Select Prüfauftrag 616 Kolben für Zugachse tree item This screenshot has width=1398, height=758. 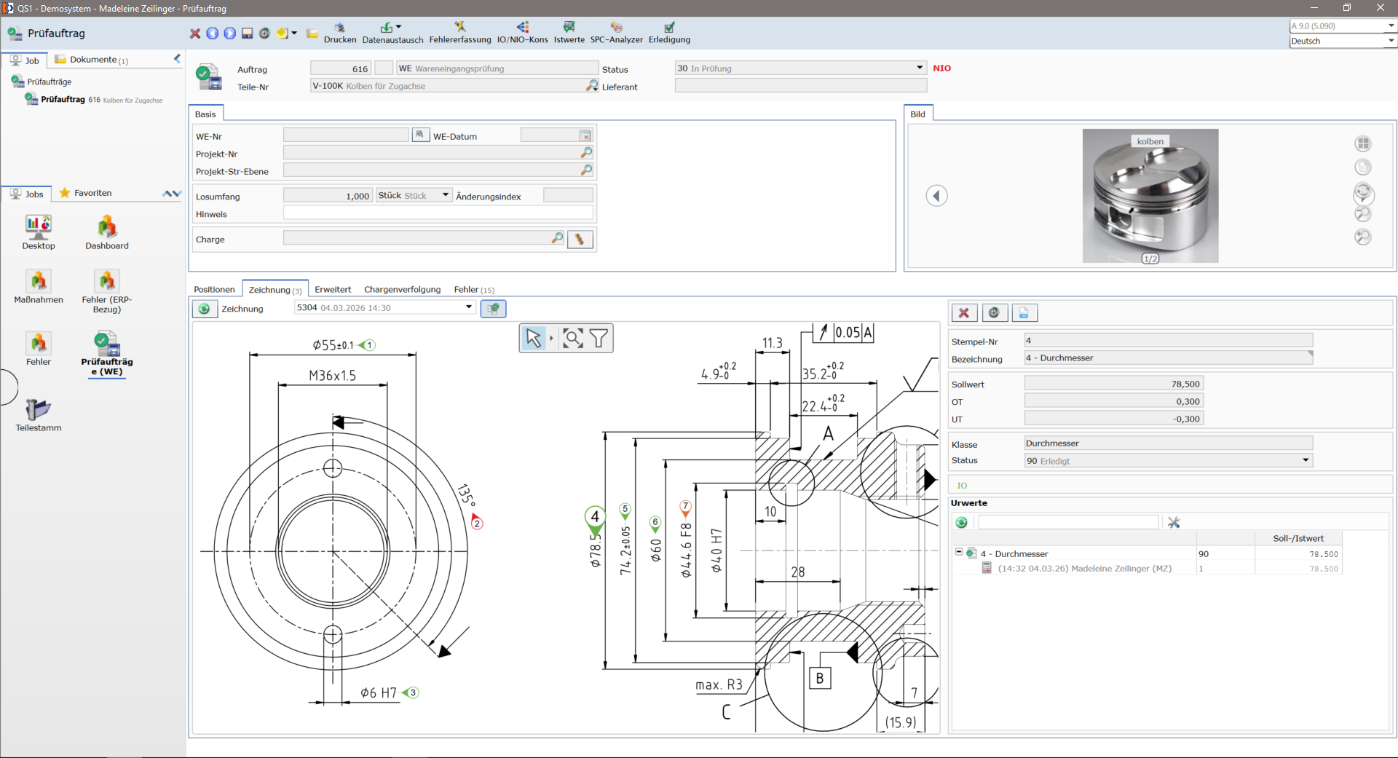pos(94,100)
